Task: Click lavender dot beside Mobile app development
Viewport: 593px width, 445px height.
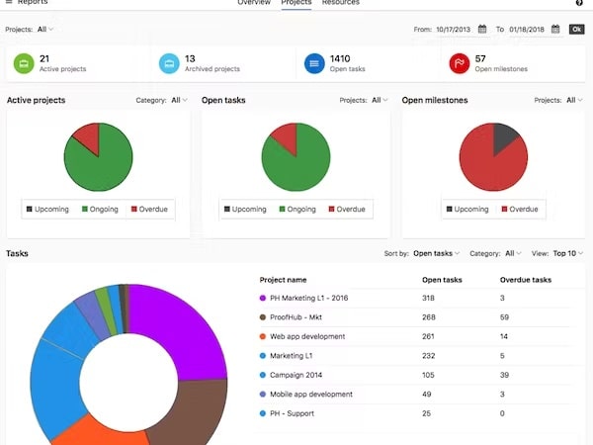Action: click(x=263, y=395)
